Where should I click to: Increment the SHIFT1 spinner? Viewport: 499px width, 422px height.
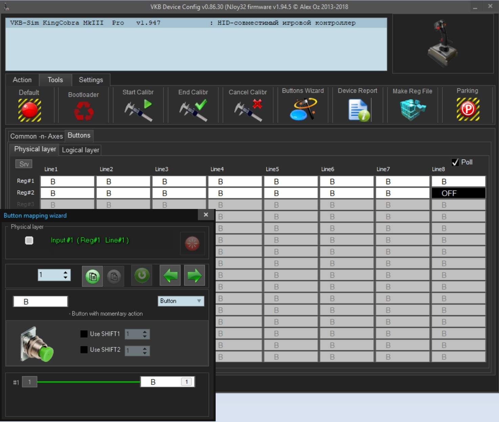tap(145, 332)
